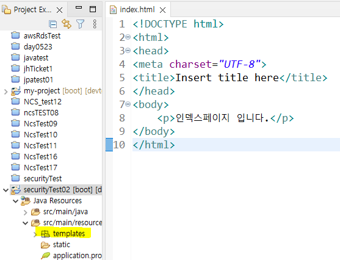Select the NCS_test12 project
Screen dimensions: 340x260
[x=43, y=102]
